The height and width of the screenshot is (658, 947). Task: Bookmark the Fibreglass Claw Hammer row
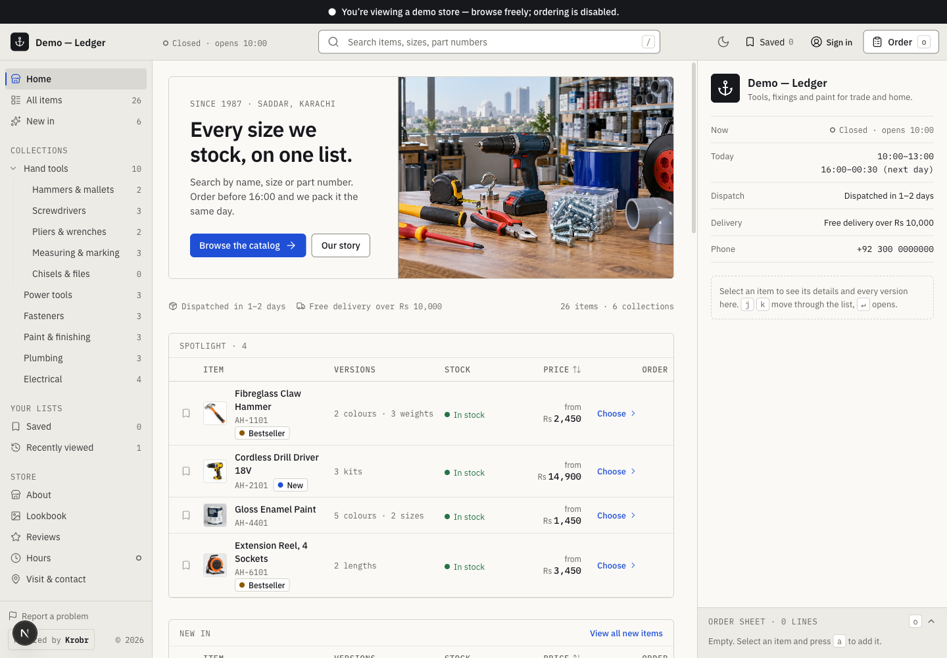click(186, 413)
